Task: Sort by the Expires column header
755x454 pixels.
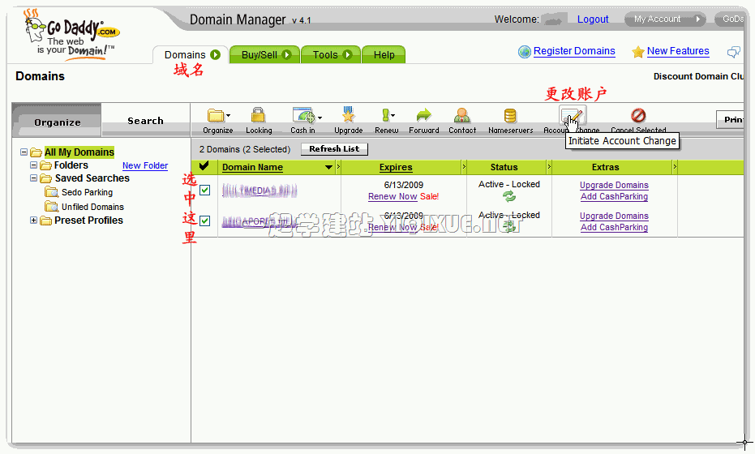Action: coord(396,167)
